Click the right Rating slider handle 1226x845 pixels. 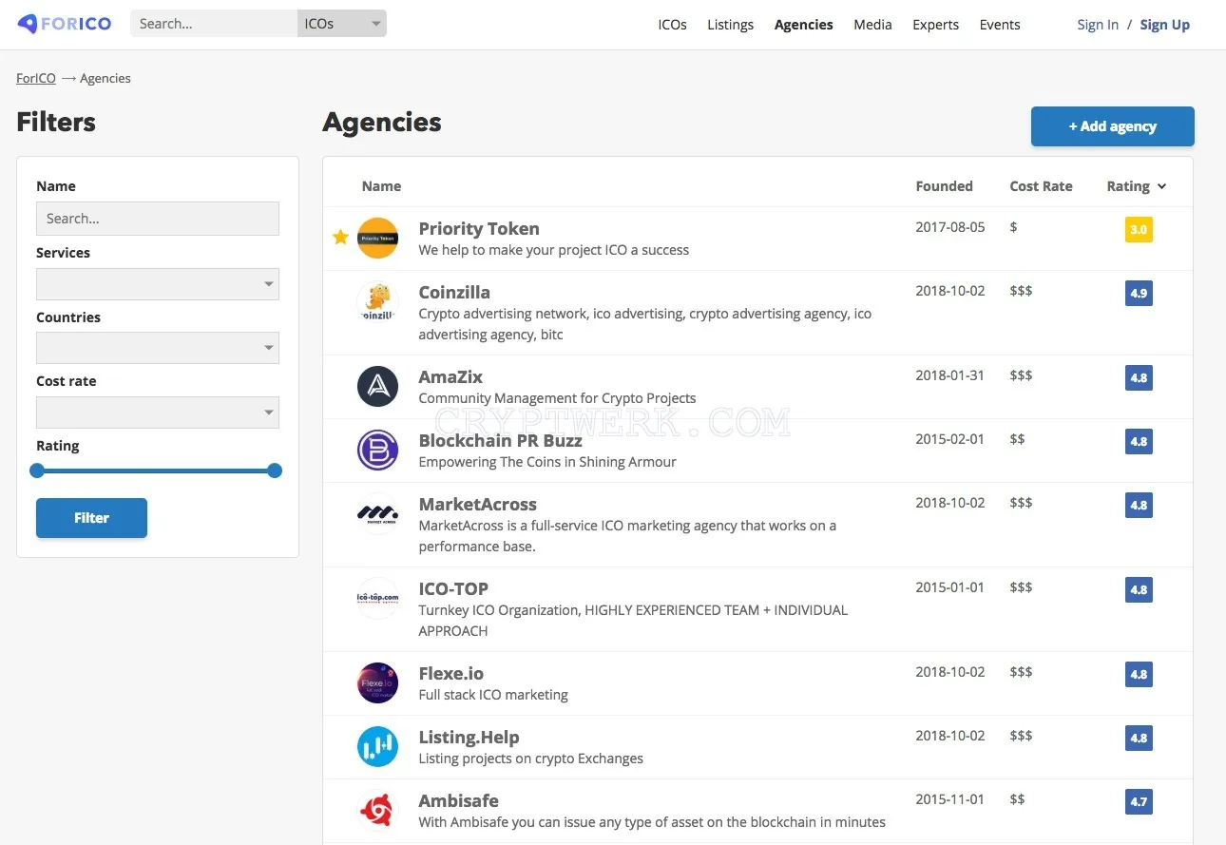tap(275, 471)
